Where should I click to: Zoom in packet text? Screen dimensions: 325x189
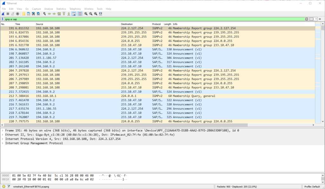click(86, 14)
